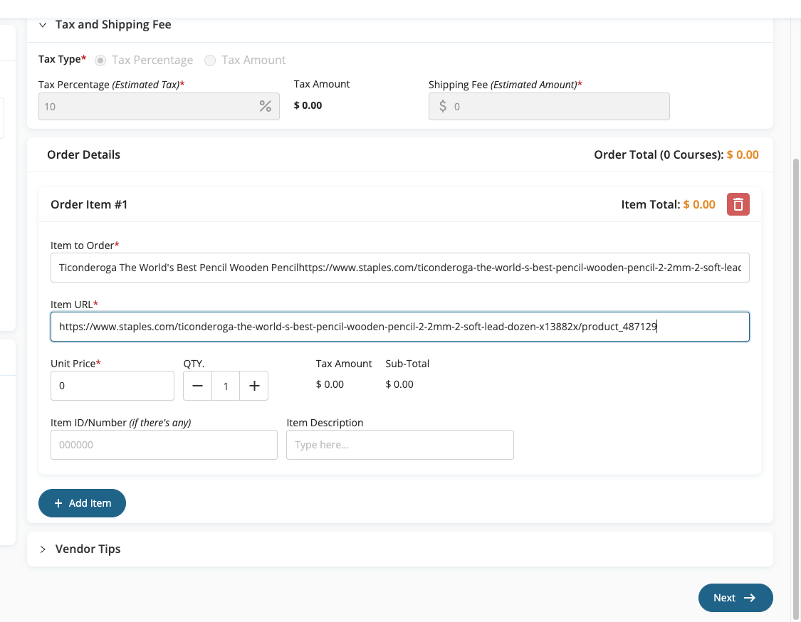The width and height of the screenshot is (801, 622).
Task: Click the Vendor Tips heading text
Action: (x=88, y=549)
